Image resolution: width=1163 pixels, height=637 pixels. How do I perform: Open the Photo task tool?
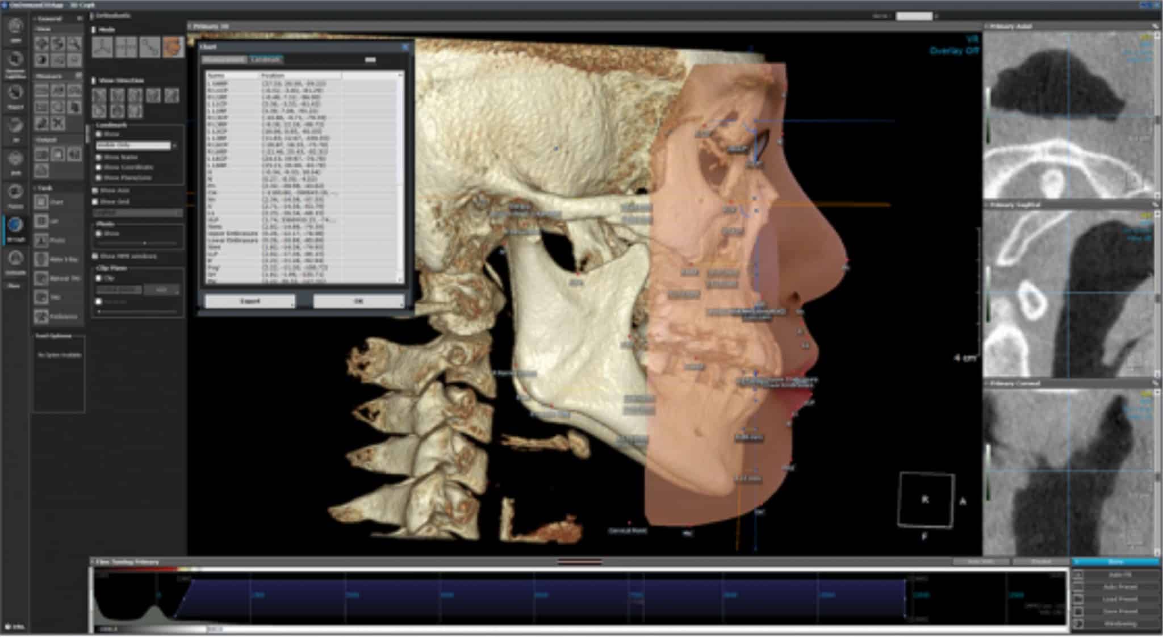[x=41, y=240]
